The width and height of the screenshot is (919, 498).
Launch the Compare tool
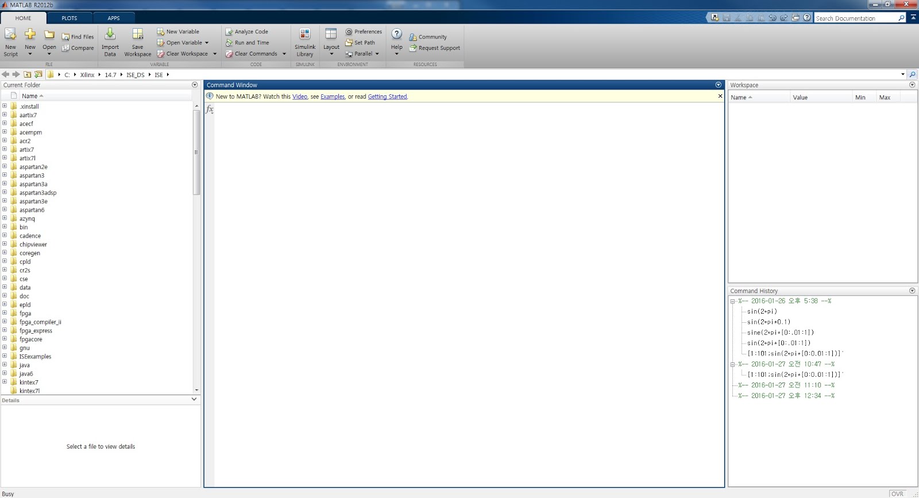(x=78, y=48)
